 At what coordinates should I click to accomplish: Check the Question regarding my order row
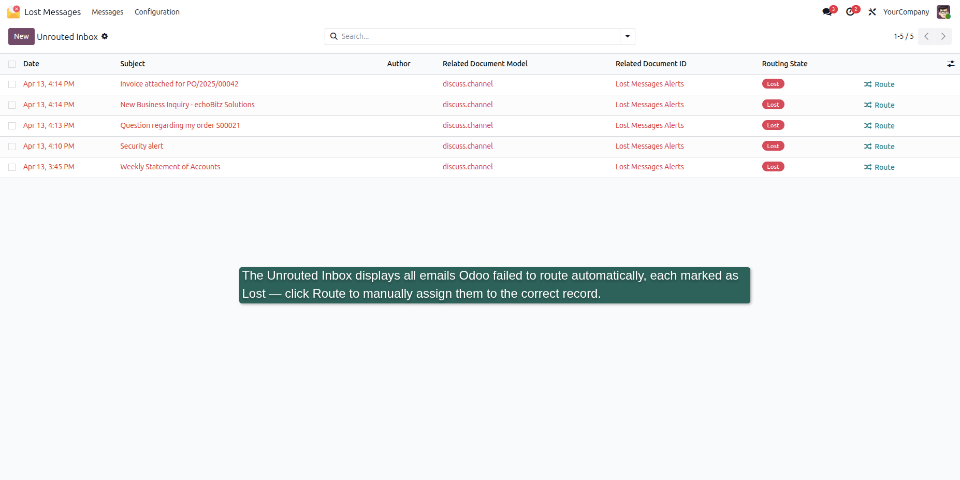(12, 126)
